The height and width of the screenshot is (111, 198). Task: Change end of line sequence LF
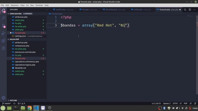[x=181, y=104]
